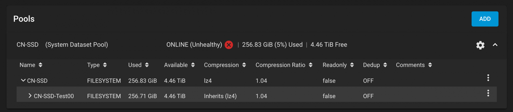Open three-dot menu for CN-SSD-Test00 dataset
This screenshot has width=513, height=112.
[x=488, y=93]
